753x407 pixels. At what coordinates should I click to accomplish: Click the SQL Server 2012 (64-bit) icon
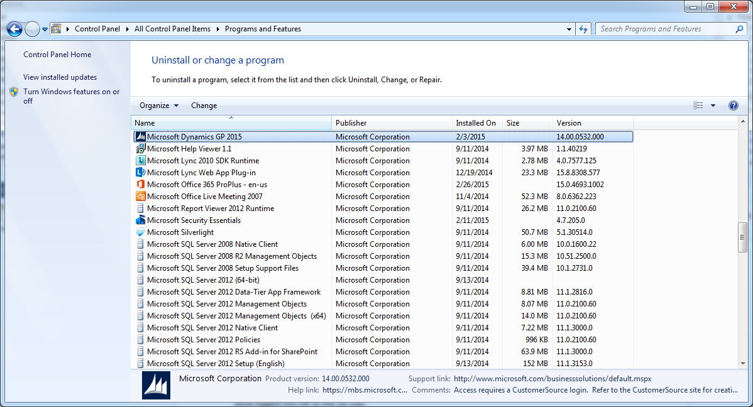(140, 280)
